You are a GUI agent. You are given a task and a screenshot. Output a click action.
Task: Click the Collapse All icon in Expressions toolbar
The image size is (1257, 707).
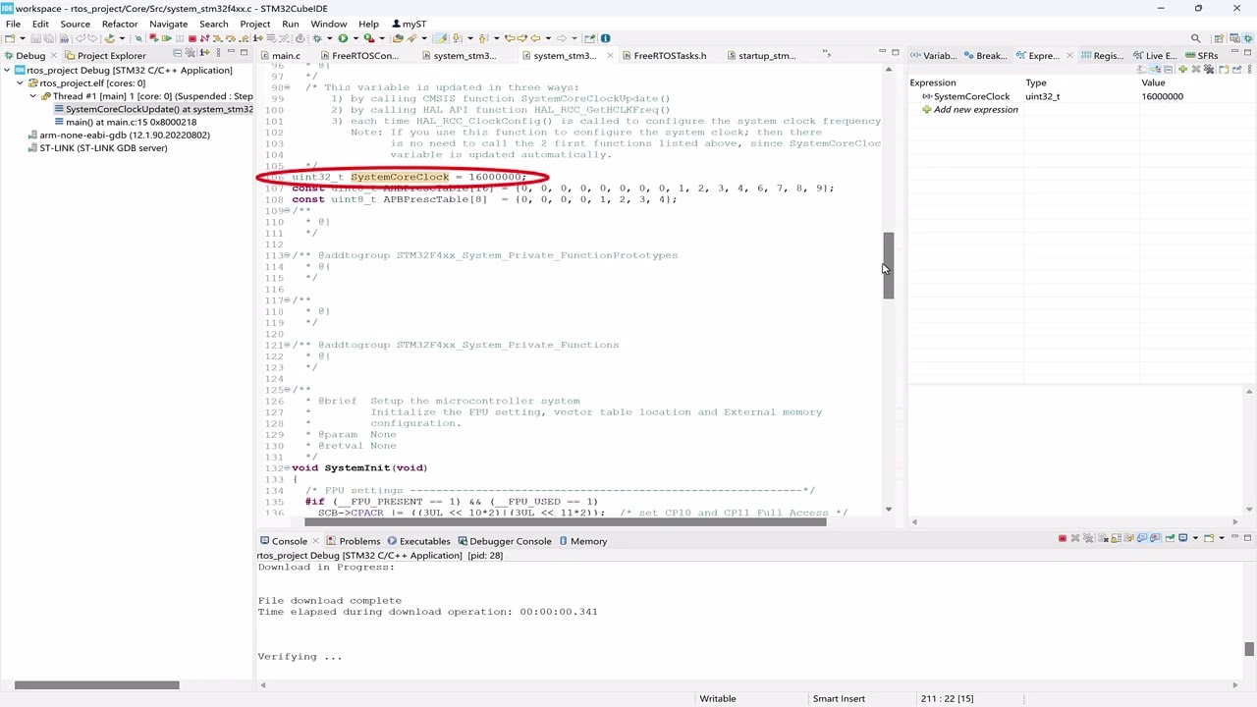(x=1168, y=69)
